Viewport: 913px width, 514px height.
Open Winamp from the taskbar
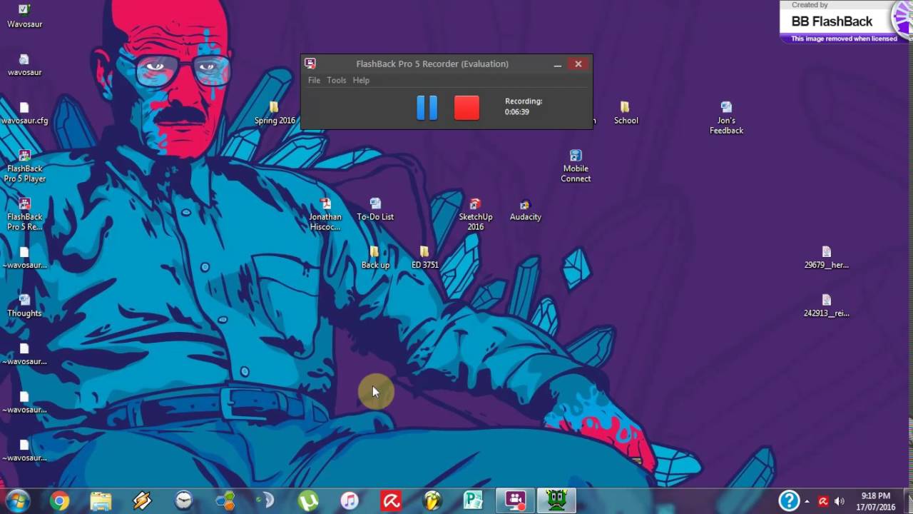pyautogui.click(x=142, y=501)
